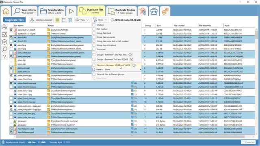Switch to detailed column list view icon
The image size is (260, 146).
(57, 20)
